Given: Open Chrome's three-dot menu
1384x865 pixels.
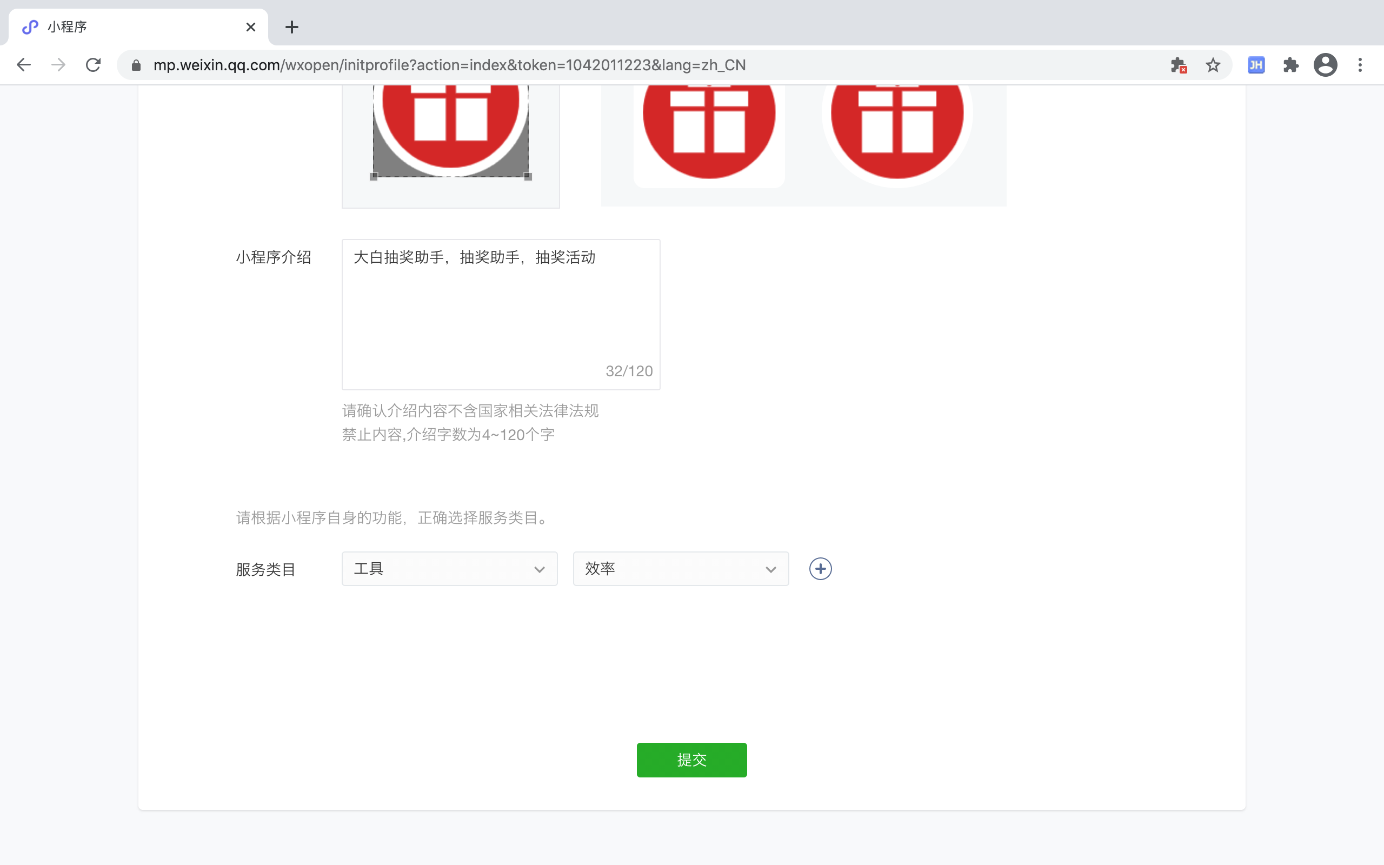Looking at the screenshot, I should click(x=1360, y=65).
